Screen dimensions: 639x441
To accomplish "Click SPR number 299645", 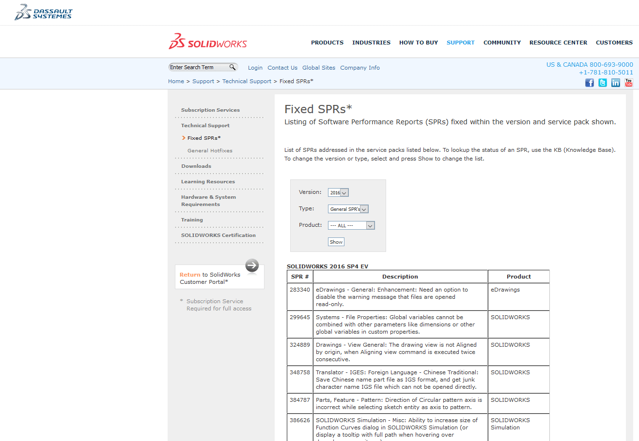I will pos(300,317).
